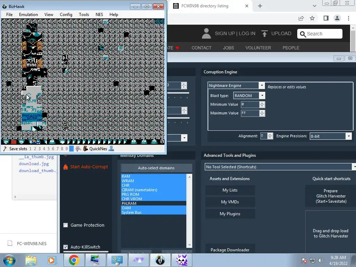Click the Minimum Value input field
Screen dimensions: 356x267
(250, 104)
